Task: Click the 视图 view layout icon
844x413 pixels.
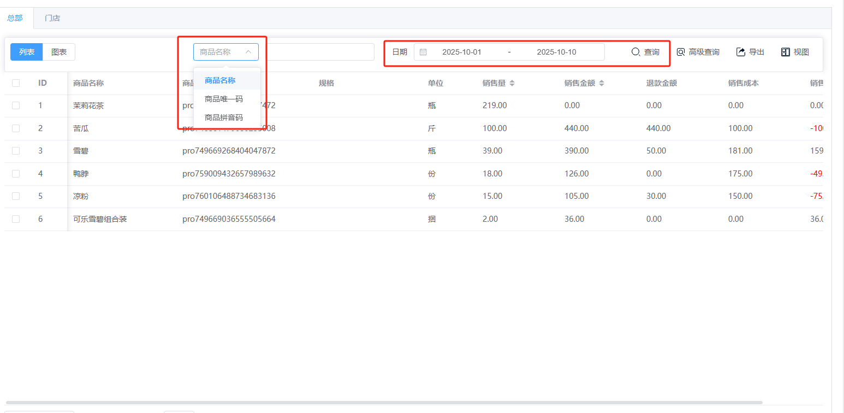Action: pyautogui.click(x=786, y=52)
